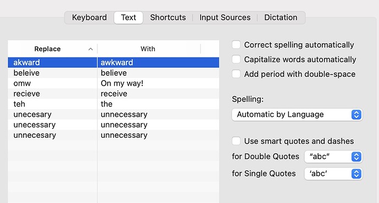Click the With column header
The image size is (379, 203).
(149, 49)
